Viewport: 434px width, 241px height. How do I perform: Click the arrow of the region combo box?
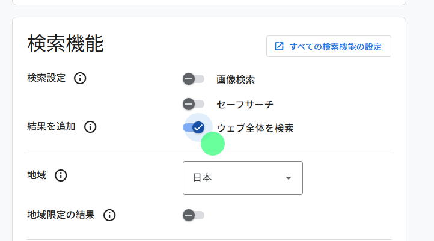[289, 178]
